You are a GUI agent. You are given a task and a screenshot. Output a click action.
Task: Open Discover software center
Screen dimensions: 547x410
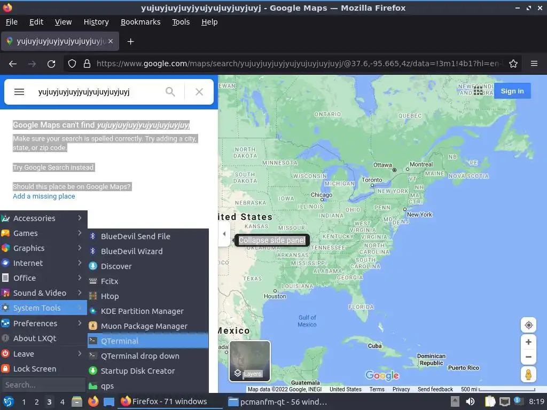coord(148,266)
